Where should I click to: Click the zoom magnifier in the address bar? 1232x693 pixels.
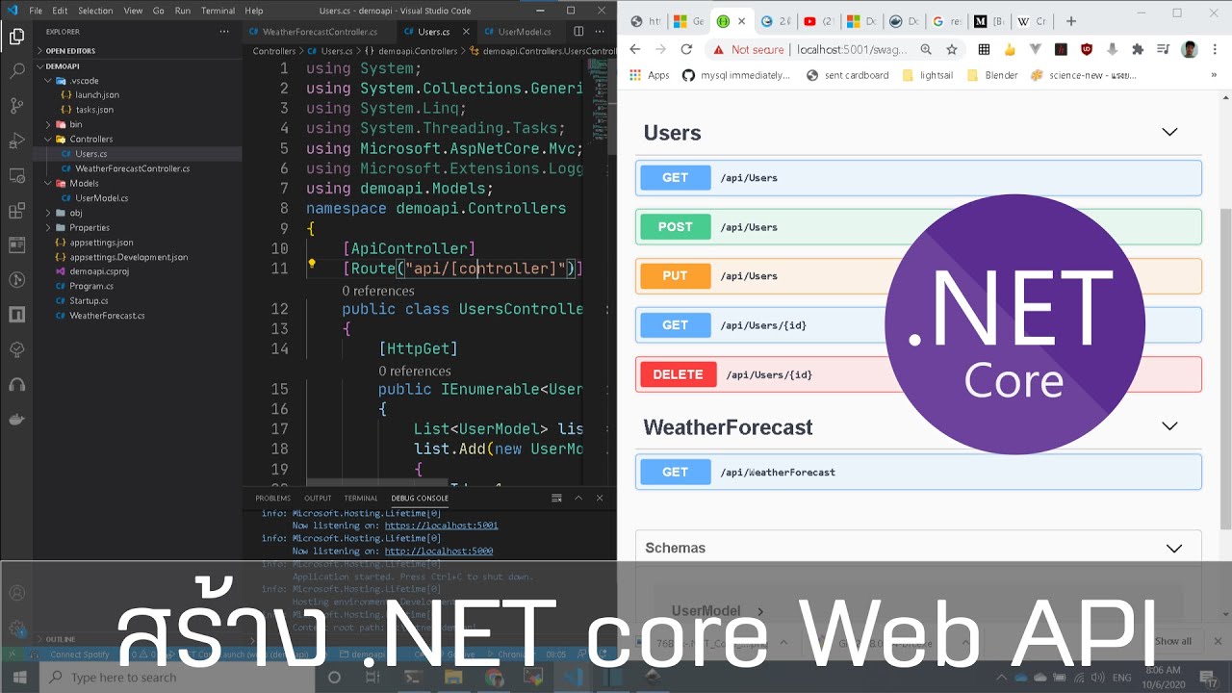pos(926,49)
